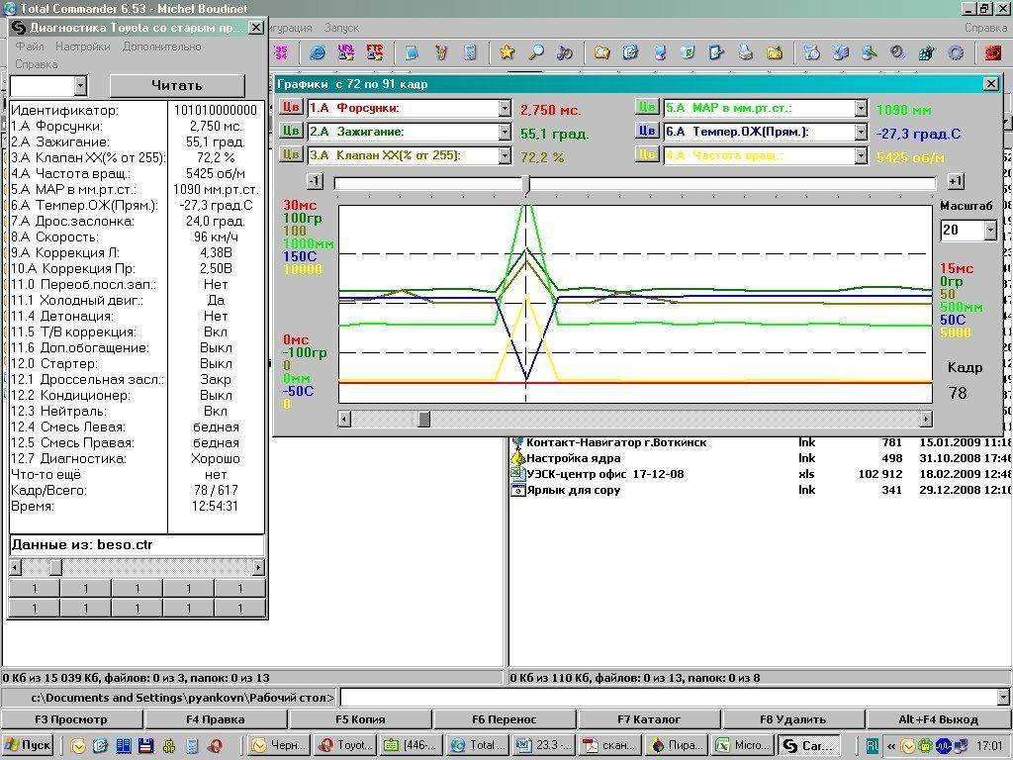Expand the 6.A Темпер.ОЖ parameter dropdown

pyautogui.click(x=861, y=132)
